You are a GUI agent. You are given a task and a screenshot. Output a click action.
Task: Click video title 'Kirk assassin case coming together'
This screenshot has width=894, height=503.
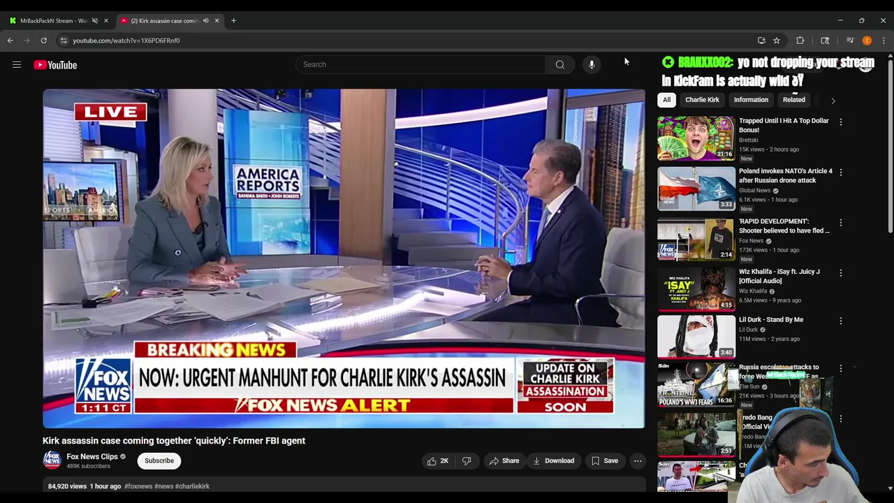point(174,441)
